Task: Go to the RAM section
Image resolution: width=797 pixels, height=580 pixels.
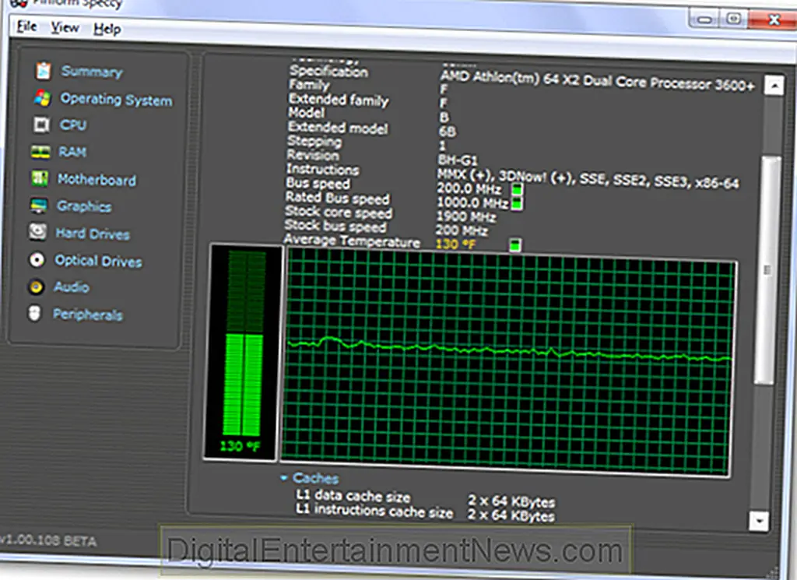Action: [72, 152]
